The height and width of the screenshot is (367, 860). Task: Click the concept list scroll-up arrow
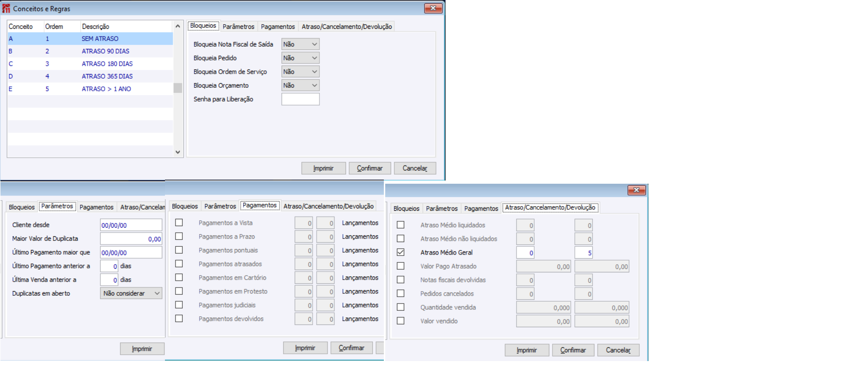tap(178, 27)
